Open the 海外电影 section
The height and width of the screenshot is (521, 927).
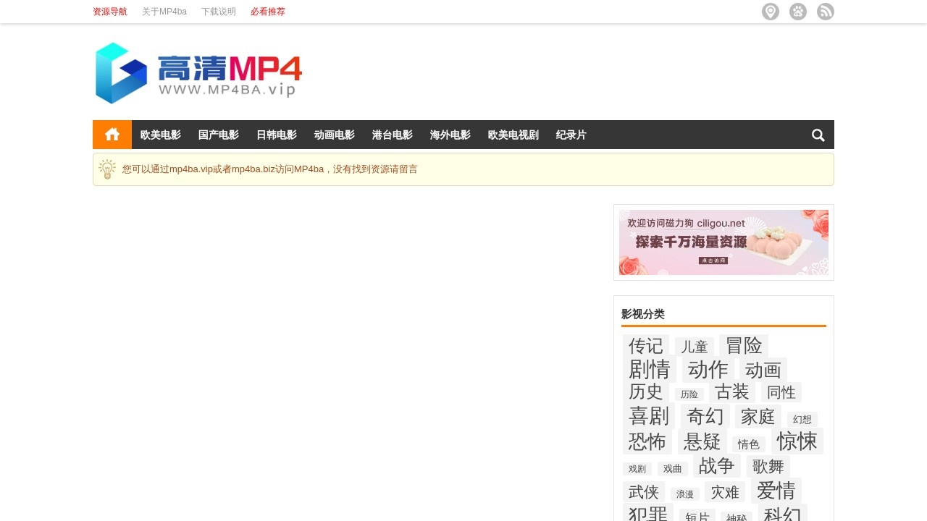(450, 135)
